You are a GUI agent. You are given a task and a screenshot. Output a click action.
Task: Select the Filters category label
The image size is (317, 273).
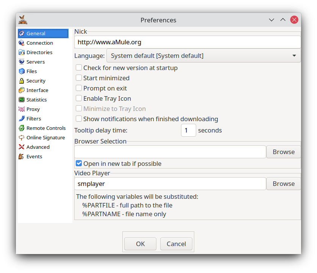(34, 119)
